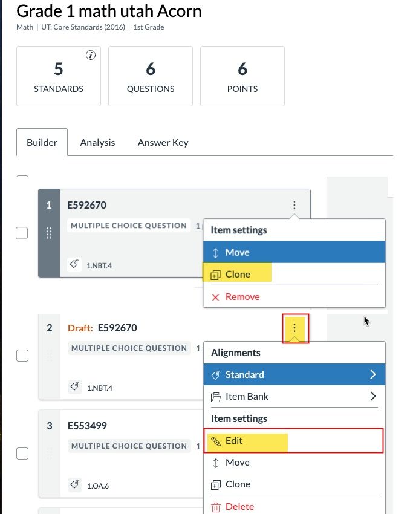Select Edit in the item settings menu

(234, 441)
